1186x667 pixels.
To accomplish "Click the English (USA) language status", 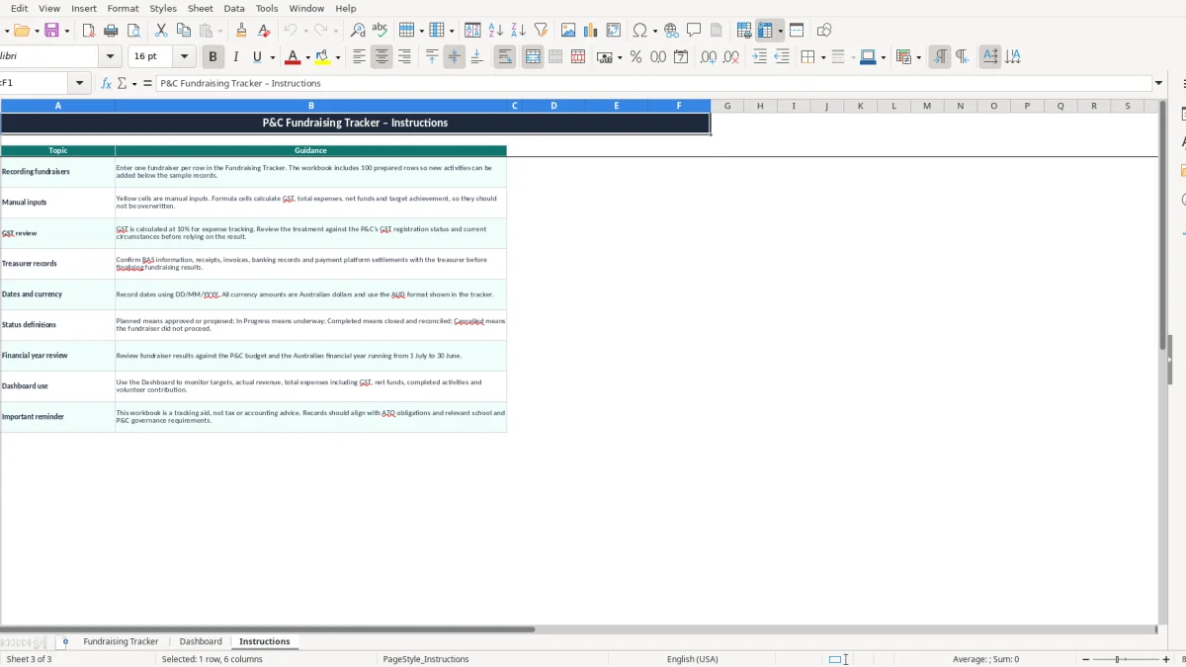I will 693,659.
